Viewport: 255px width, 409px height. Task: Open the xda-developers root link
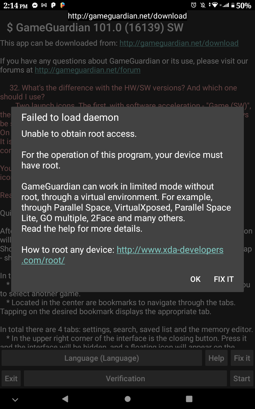point(122,255)
